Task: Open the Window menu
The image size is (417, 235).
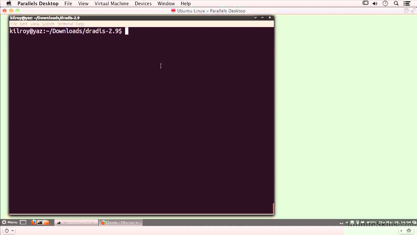Action: click(x=166, y=4)
